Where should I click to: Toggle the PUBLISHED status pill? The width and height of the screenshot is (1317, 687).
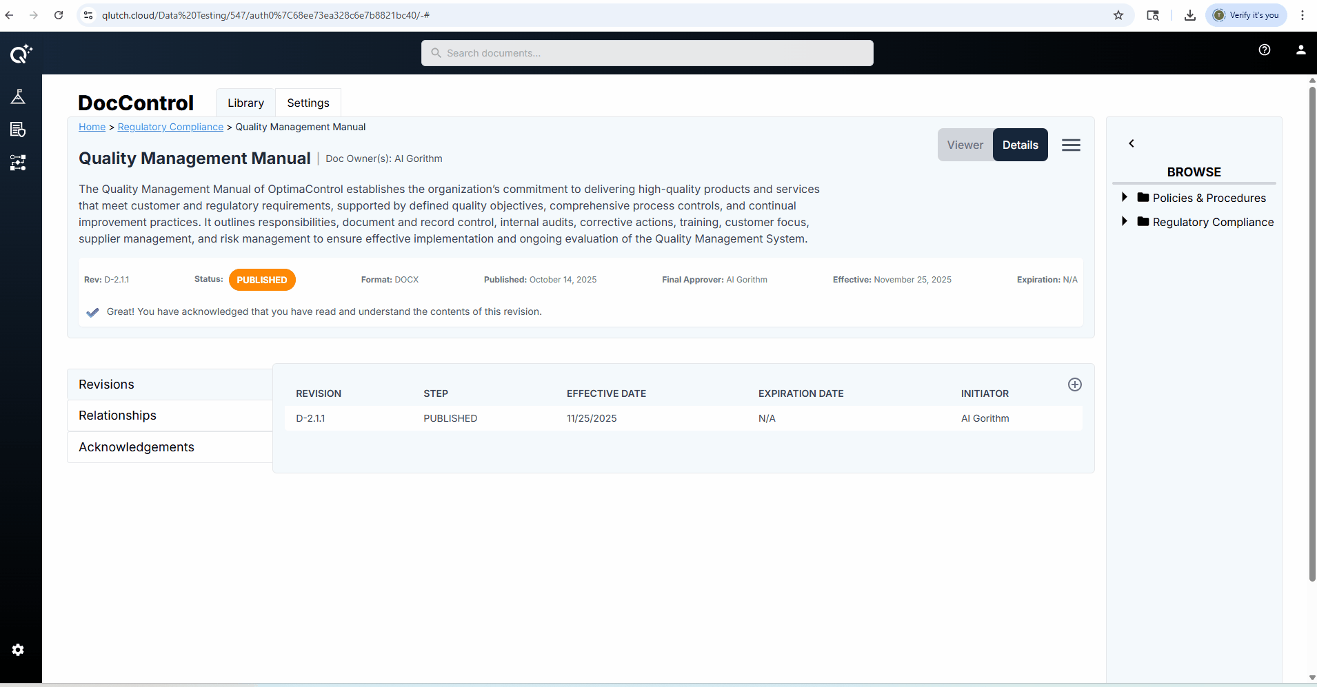(262, 279)
